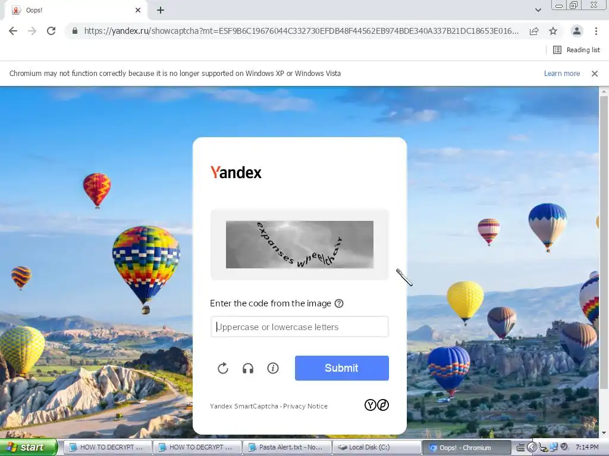Bookmark this page with the star icon
Screen dimensions: 609x456
click(x=553, y=31)
